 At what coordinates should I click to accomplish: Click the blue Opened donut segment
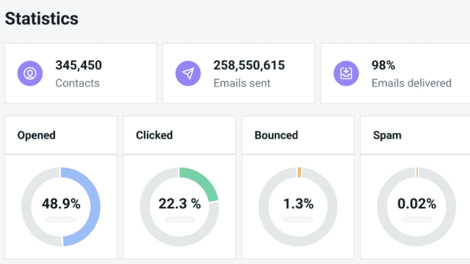pos(95,206)
